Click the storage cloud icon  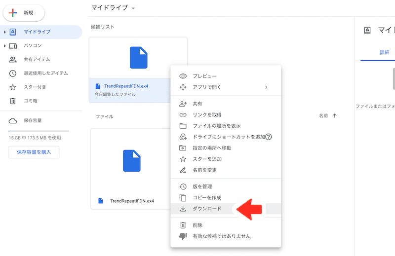click(13, 121)
